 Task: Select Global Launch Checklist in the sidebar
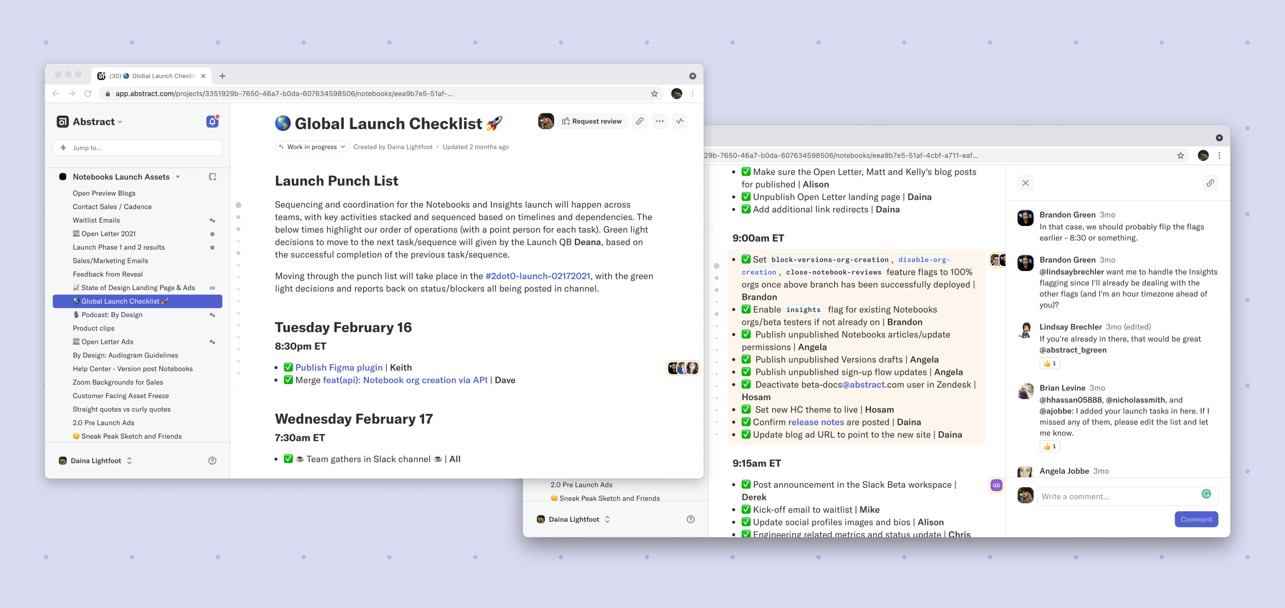[137, 301]
